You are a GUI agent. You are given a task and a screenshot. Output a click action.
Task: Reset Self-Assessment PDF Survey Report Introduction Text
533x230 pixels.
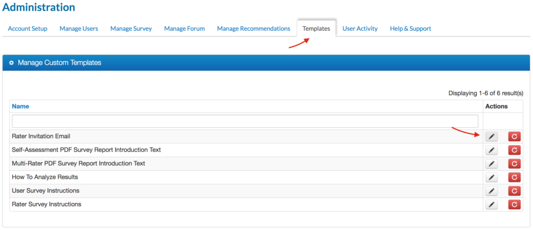[x=514, y=150]
